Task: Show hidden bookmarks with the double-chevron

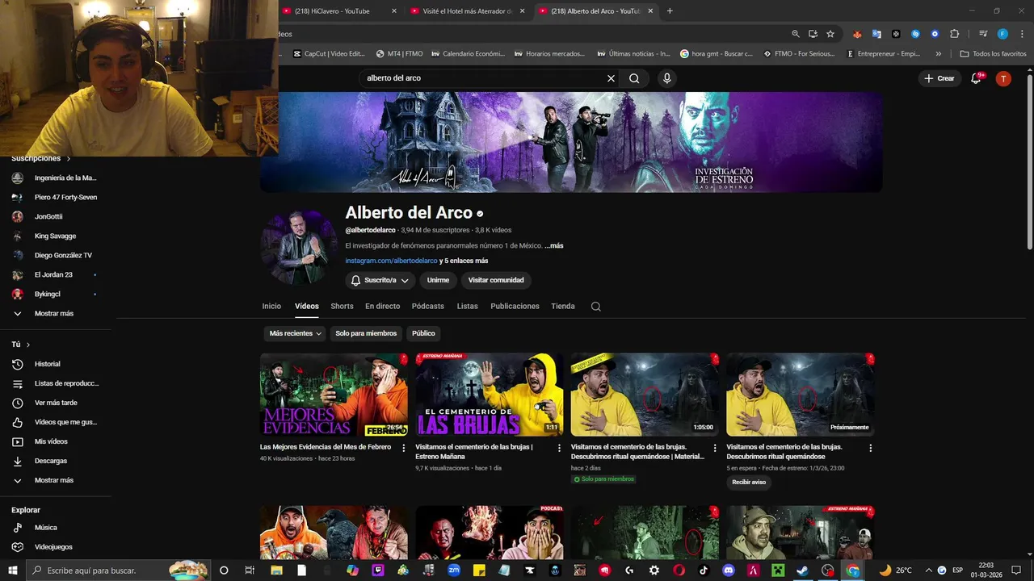Action: 938,54
